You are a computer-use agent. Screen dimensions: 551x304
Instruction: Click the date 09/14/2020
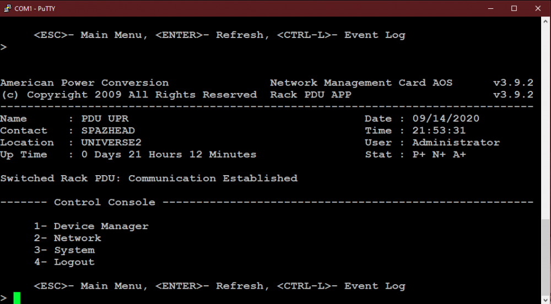coord(446,118)
